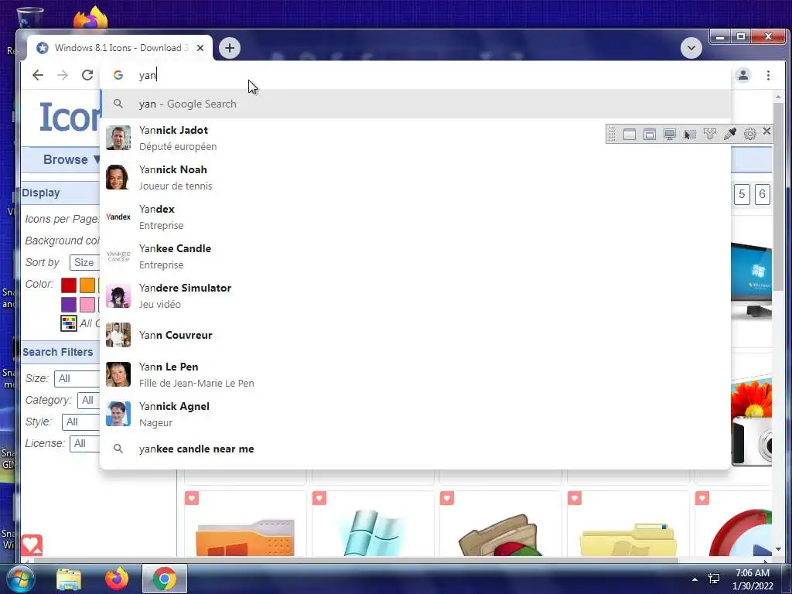Image resolution: width=792 pixels, height=594 pixels.
Task: Open the Style filter dropdown
Action: 81,422
